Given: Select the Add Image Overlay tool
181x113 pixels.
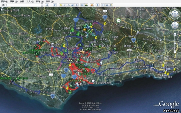Looking at the screenshot, I should click(x=73, y=5).
